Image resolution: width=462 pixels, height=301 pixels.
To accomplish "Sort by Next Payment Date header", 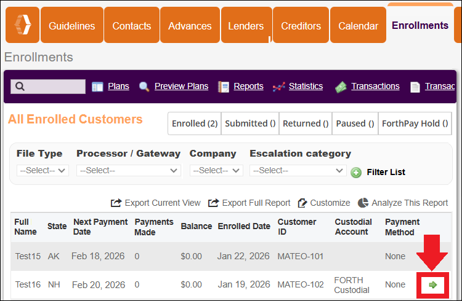I will click(x=100, y=227).
